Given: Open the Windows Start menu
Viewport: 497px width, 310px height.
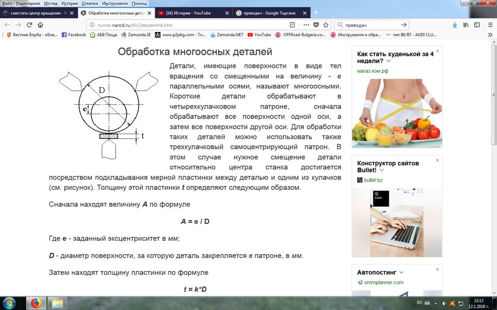Looking at the screenshot, I should tap(9, 303).
